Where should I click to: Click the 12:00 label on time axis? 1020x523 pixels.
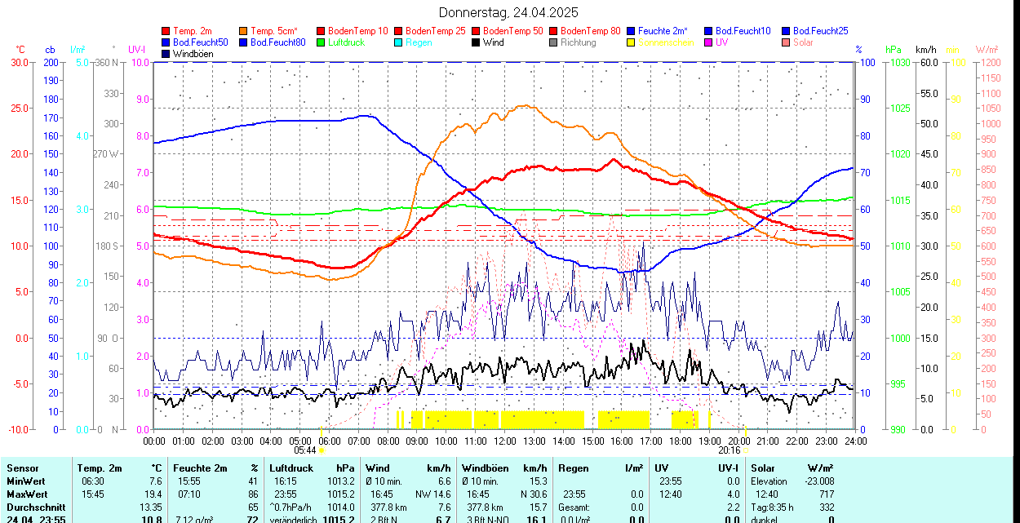[504, 441]
